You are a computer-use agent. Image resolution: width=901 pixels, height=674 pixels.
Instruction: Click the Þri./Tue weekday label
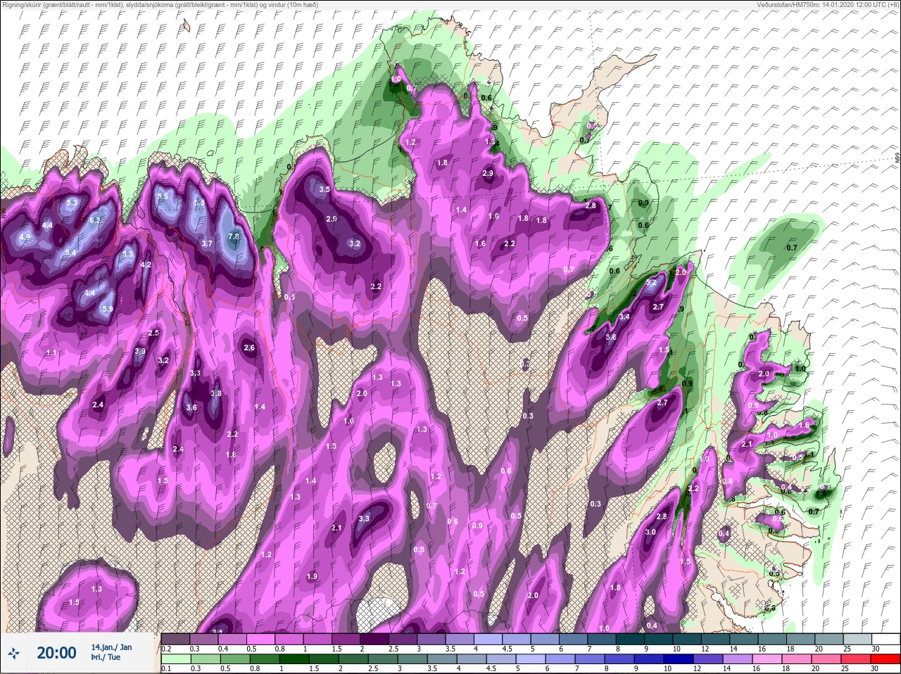(106, 659)
